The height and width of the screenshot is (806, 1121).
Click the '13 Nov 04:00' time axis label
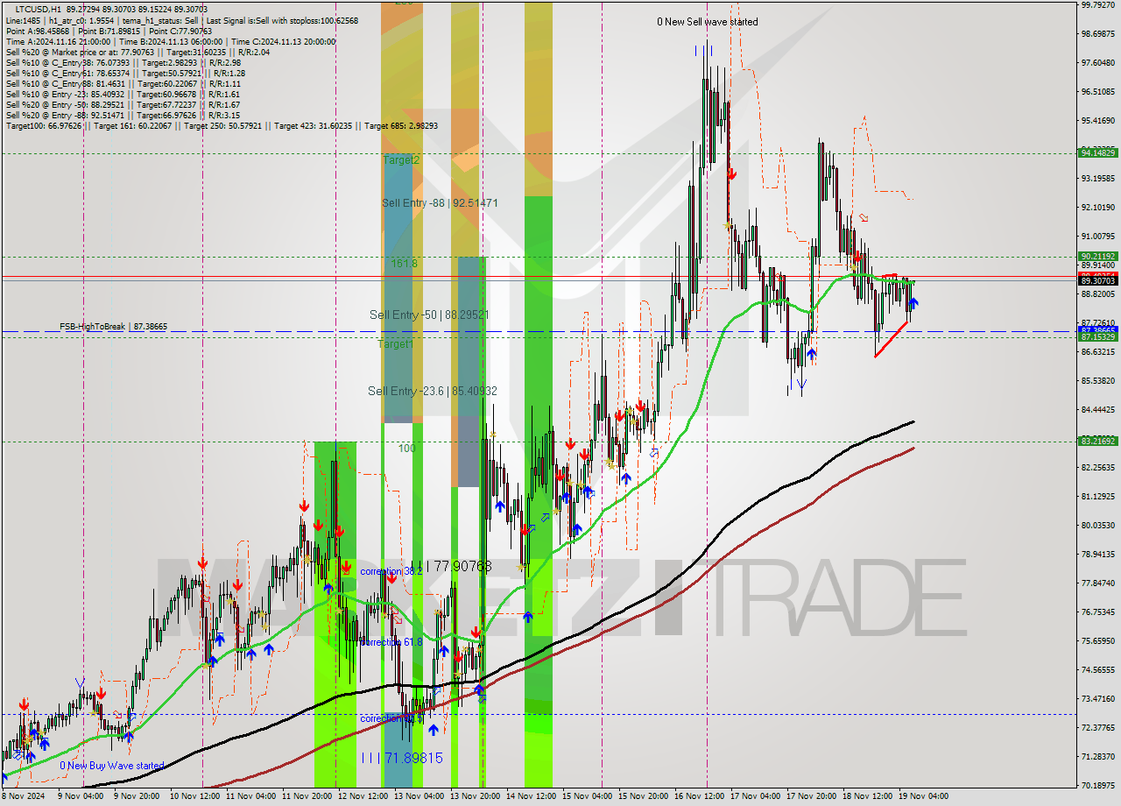(419, 797)
